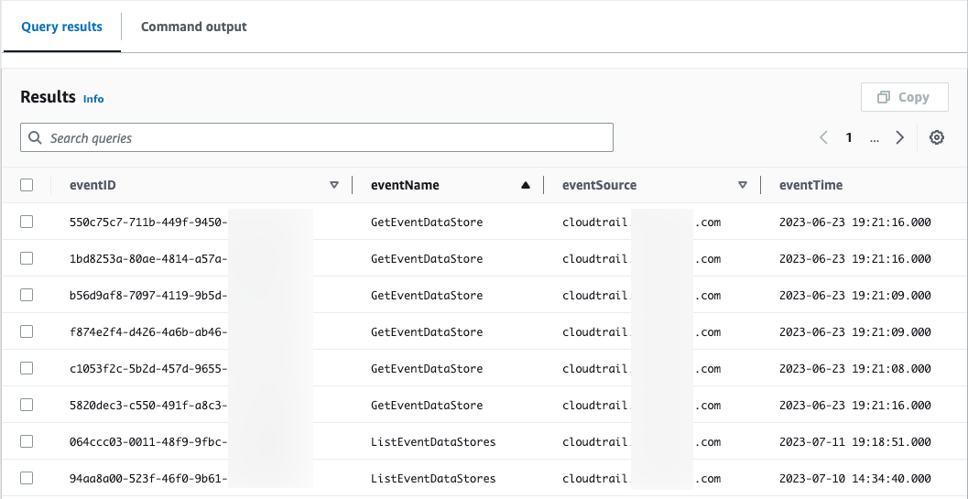This screenshot has height=499, width=968.
Task: Check the row for eventID b56d9af8-7097-4119-9b5d
Action: [27, 295]
